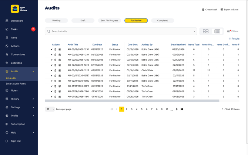
Task: Delete the audit due 02/19/2026
Action: pyautogui.click(x=56, y=49)
